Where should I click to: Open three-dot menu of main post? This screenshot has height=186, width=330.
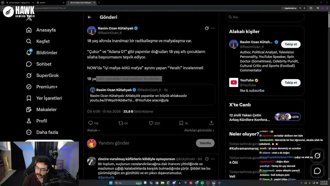[x=213, y=28]
